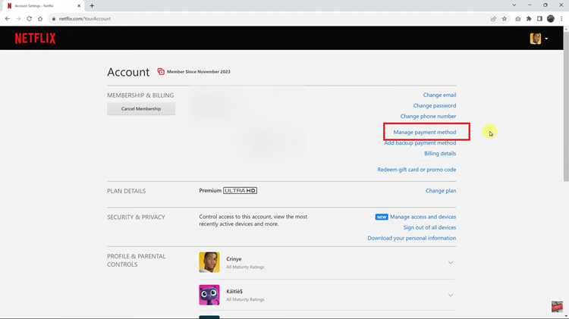Expand the Crinye profile chevron
569x319 pixels.
tap(451, 262)
